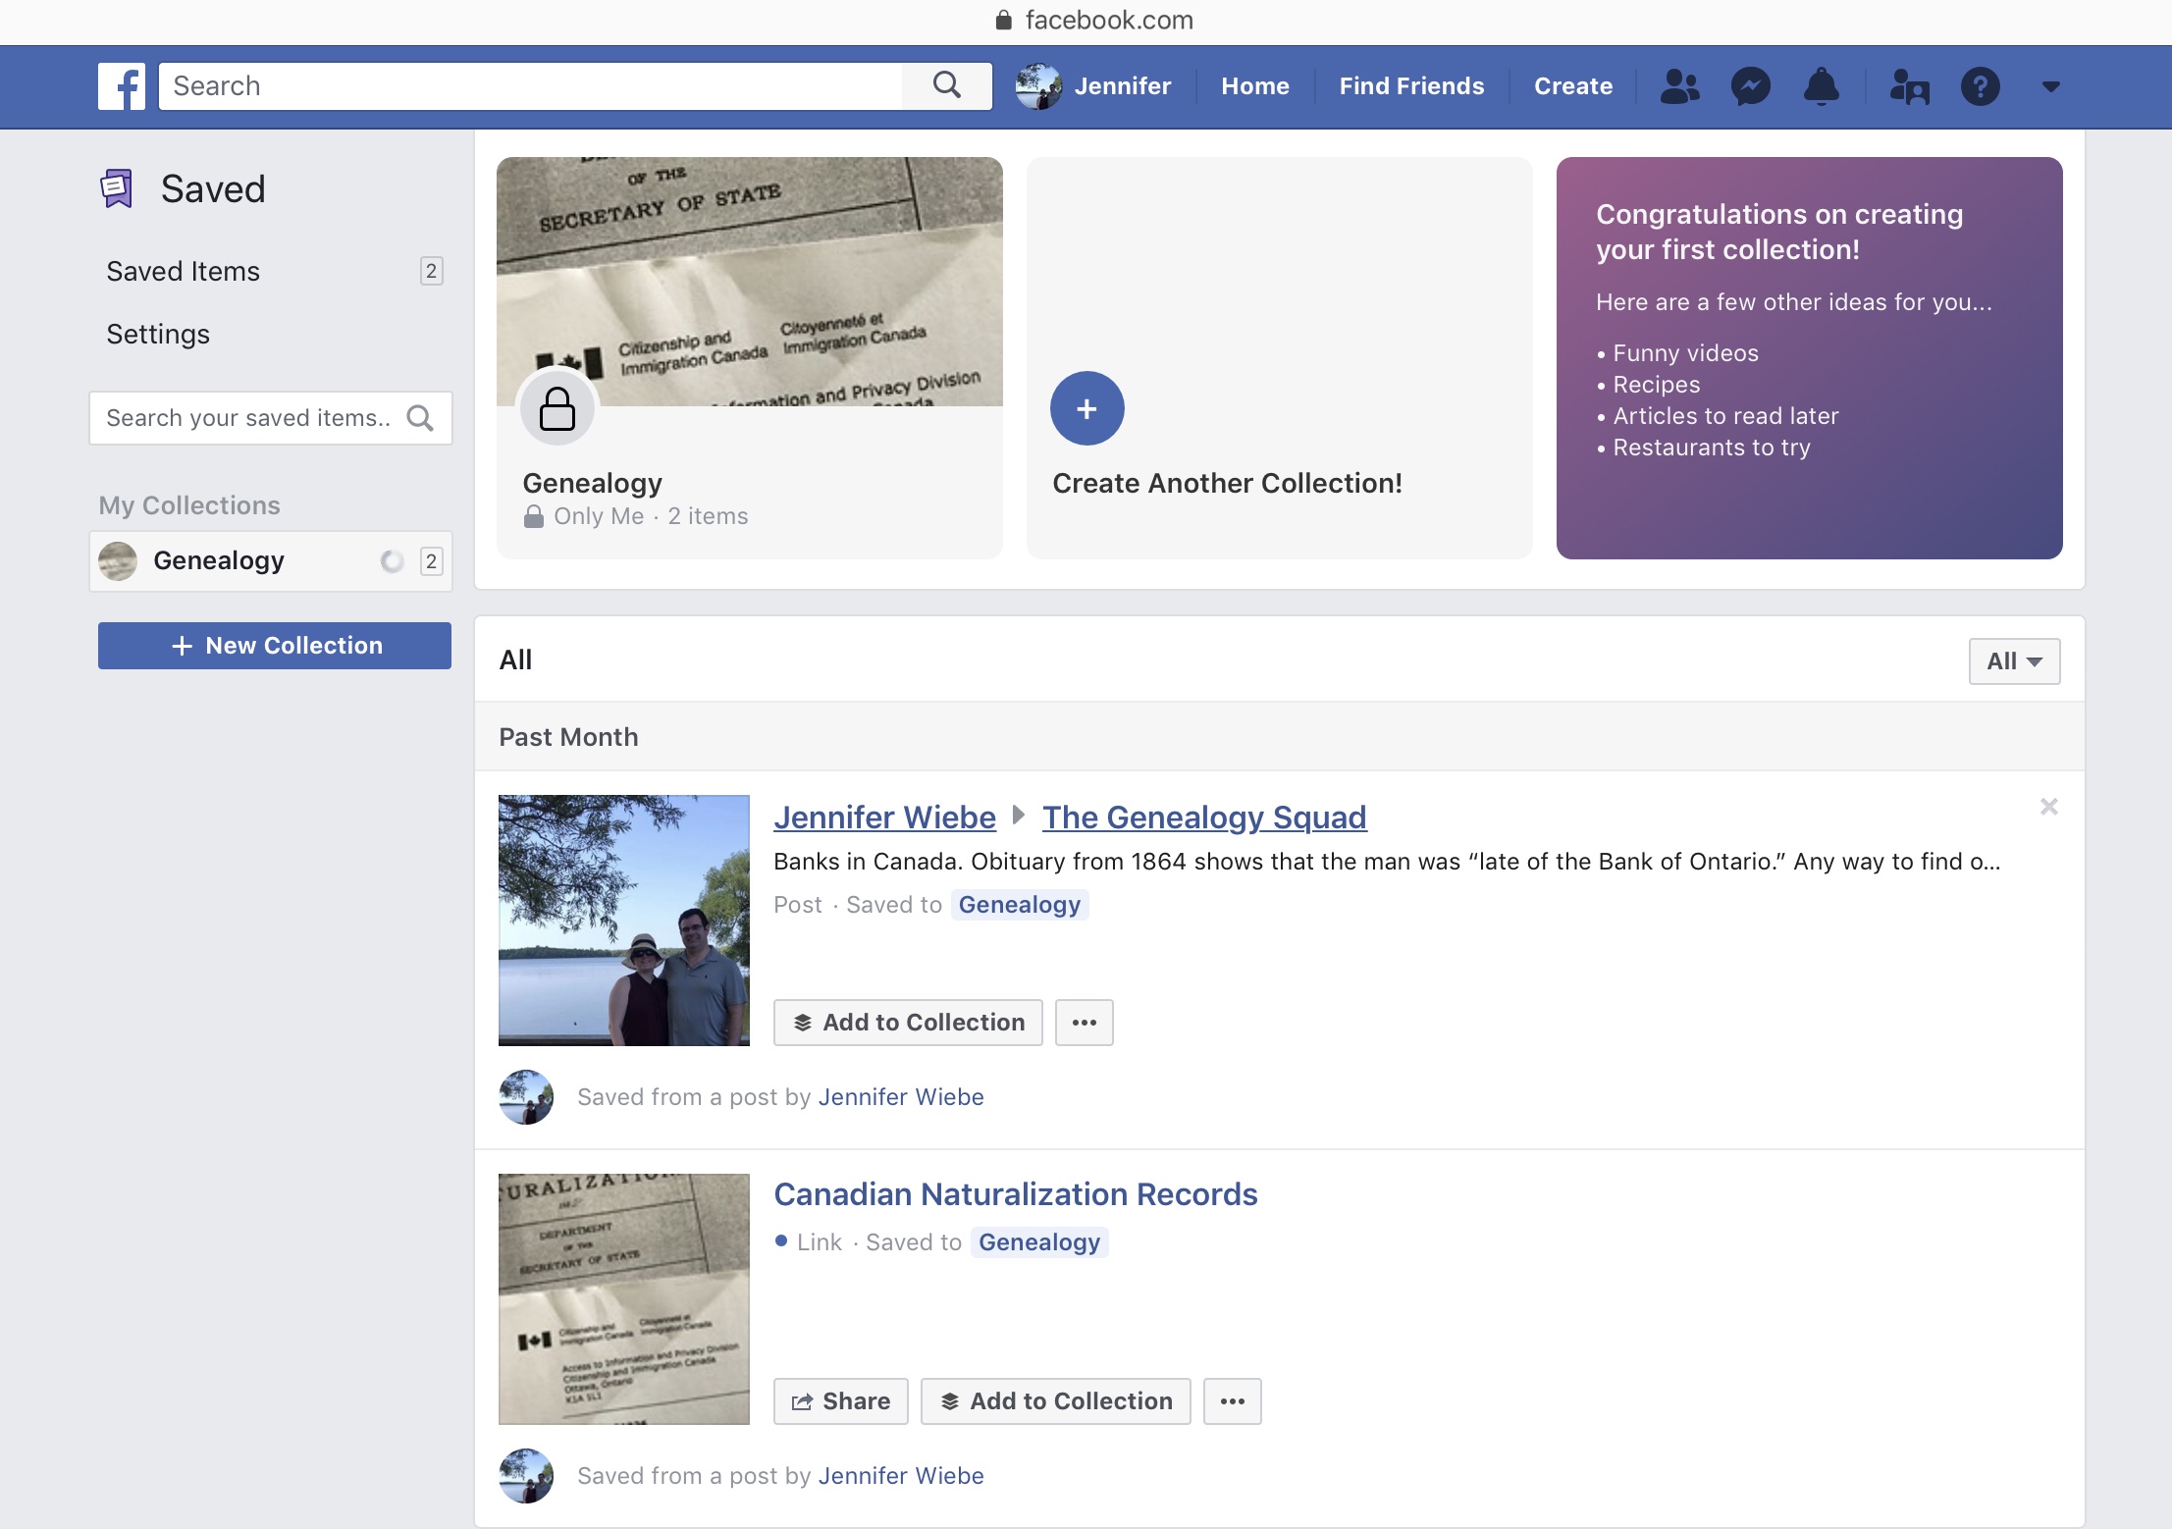Remove the Genealogy Squad saved post with X
The image size is (2172, 1529).
click(x=2048, y=807)
